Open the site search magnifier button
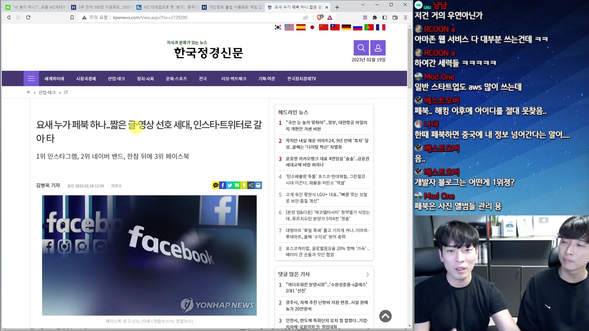 (361, 48)
